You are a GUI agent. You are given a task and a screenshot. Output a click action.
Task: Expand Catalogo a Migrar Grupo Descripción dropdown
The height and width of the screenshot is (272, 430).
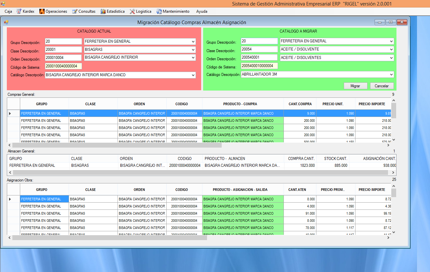tap(391, 41)
